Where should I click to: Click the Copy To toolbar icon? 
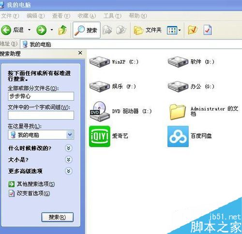(x=121, y=30)
